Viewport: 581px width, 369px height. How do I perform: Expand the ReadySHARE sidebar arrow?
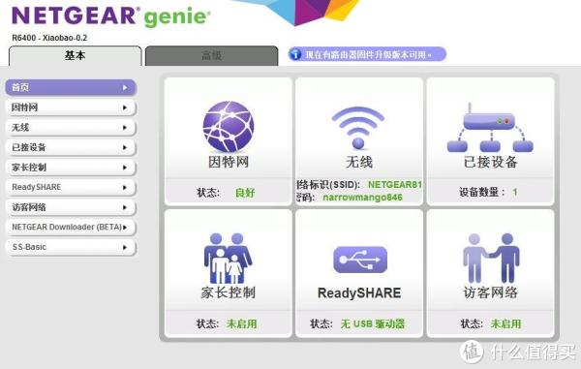click(125, 188)
